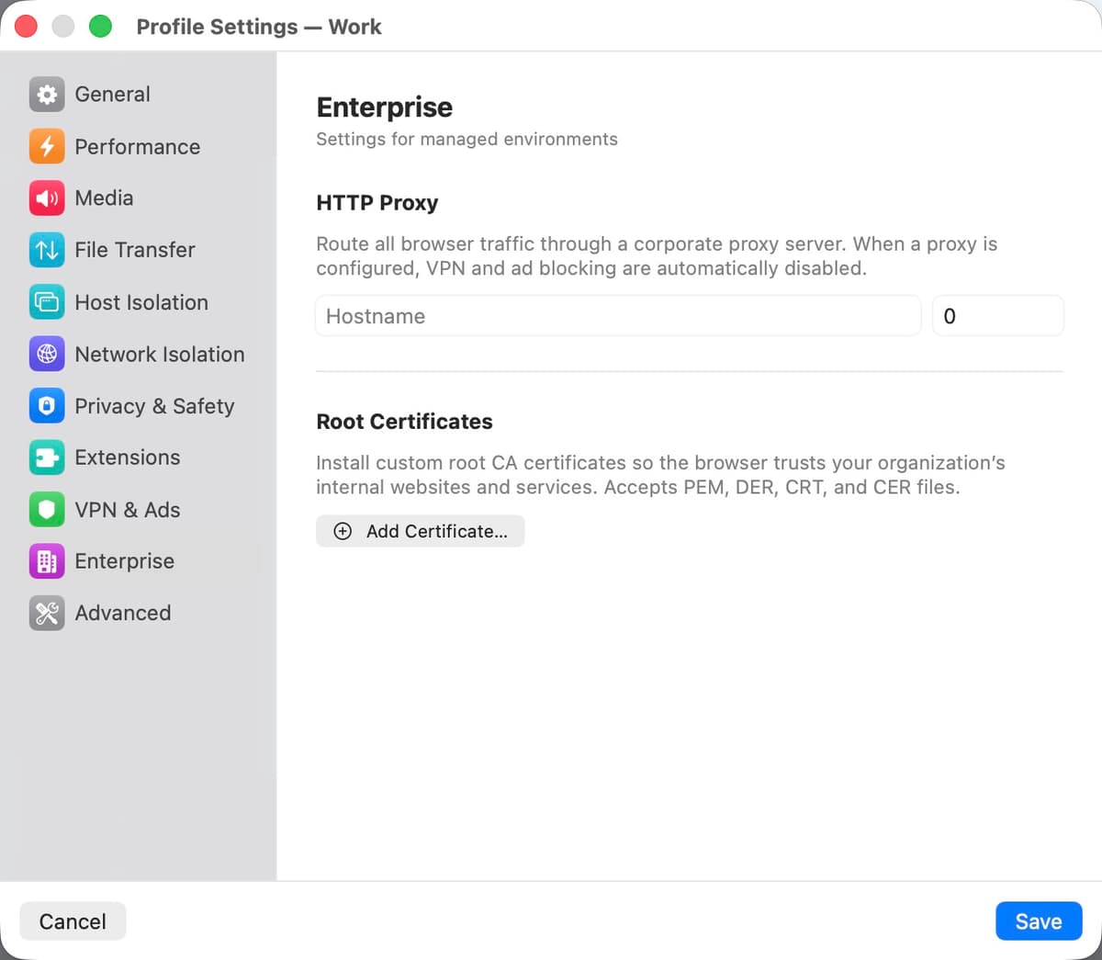Click the Add Certificate… button
The height and width of the screenshot is (960, 1102).
coord(421,531)
